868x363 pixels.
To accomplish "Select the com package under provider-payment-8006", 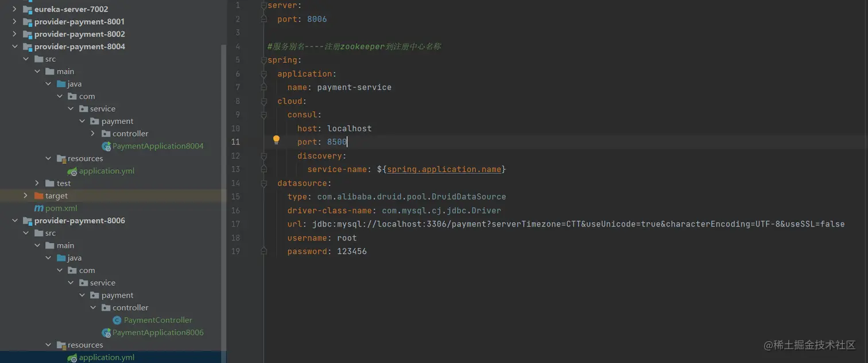I will pyautogui.click(x=87, y=271).
